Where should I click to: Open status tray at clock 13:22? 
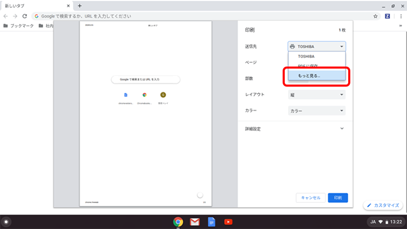(x=396, y=222)
